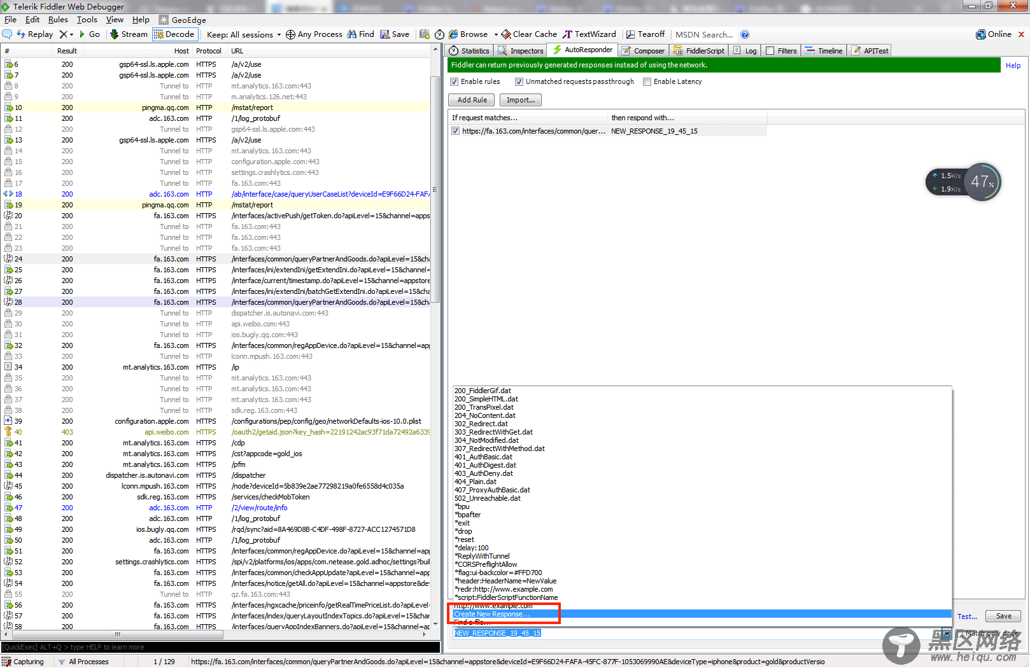The height and width of the screenshot is (668, 1030).
Task: Switch to the Inspectors tab
Action: point(521,51)
